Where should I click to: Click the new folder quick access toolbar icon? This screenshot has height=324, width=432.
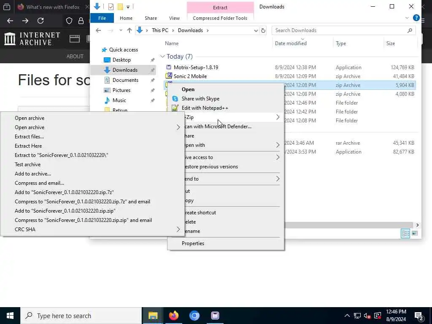point(120,7)
